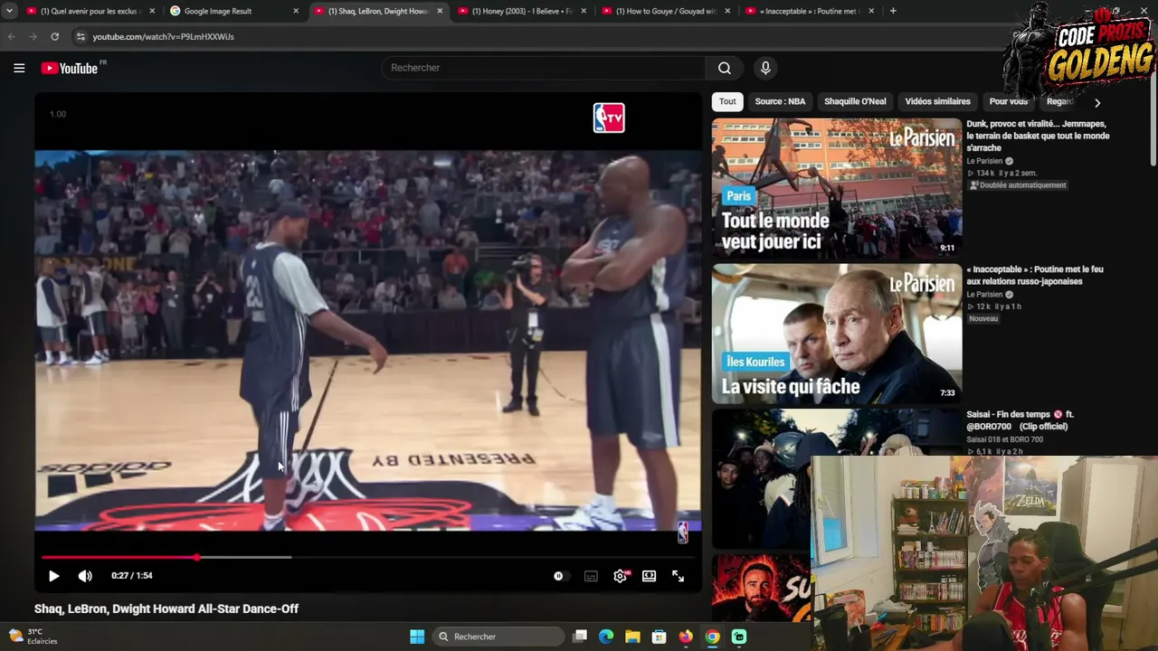This screenshot has width=1158, height=651.
Task: Close the 'Honey (2003)' tab
Action: (584, 11)
